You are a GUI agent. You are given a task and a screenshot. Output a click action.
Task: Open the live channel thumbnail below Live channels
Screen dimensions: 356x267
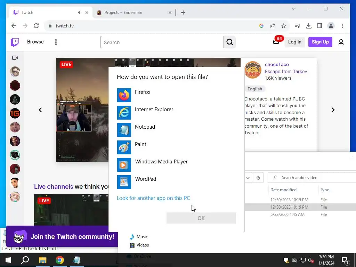pyautogui.click(x=71, y=210)
